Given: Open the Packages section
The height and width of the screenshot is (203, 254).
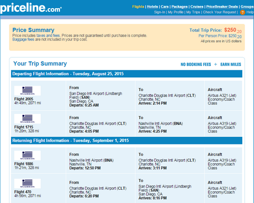Looking at the screenshot, I should (179, 7).
